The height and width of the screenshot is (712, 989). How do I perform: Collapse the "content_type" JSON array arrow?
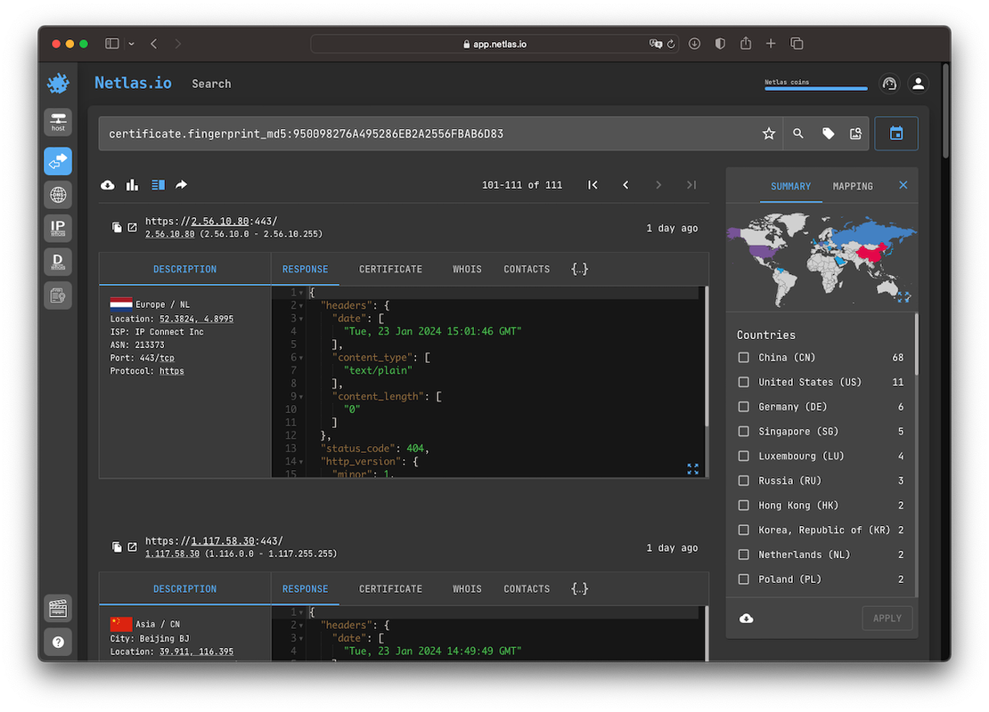tap(302, 358)
